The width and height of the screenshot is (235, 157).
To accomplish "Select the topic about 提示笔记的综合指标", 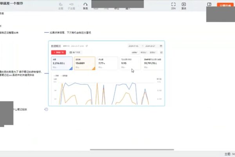I will [21, 73].
